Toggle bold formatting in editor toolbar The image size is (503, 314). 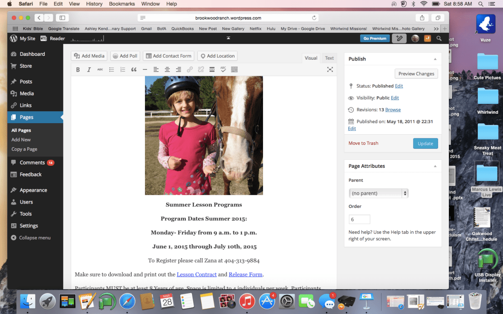click(78, 69)
